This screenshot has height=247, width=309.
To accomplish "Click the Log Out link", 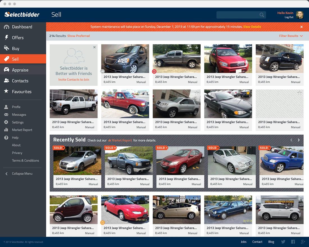I will 289,17.
